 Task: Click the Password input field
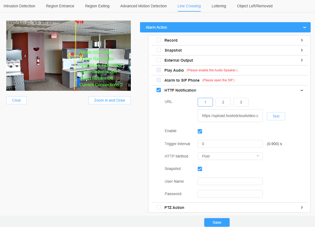pyautogui.click(x=230, y=194)
